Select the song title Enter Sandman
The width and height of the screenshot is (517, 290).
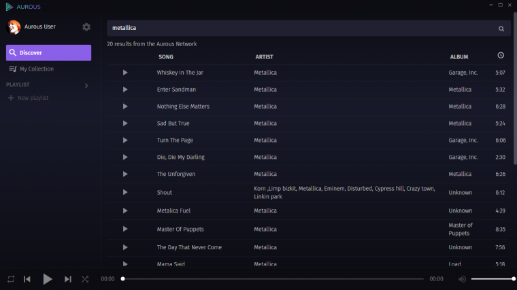[176, 90]
